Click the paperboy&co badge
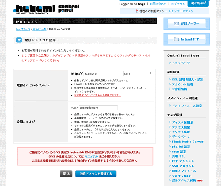221x186 pixels. coord(198,3)
